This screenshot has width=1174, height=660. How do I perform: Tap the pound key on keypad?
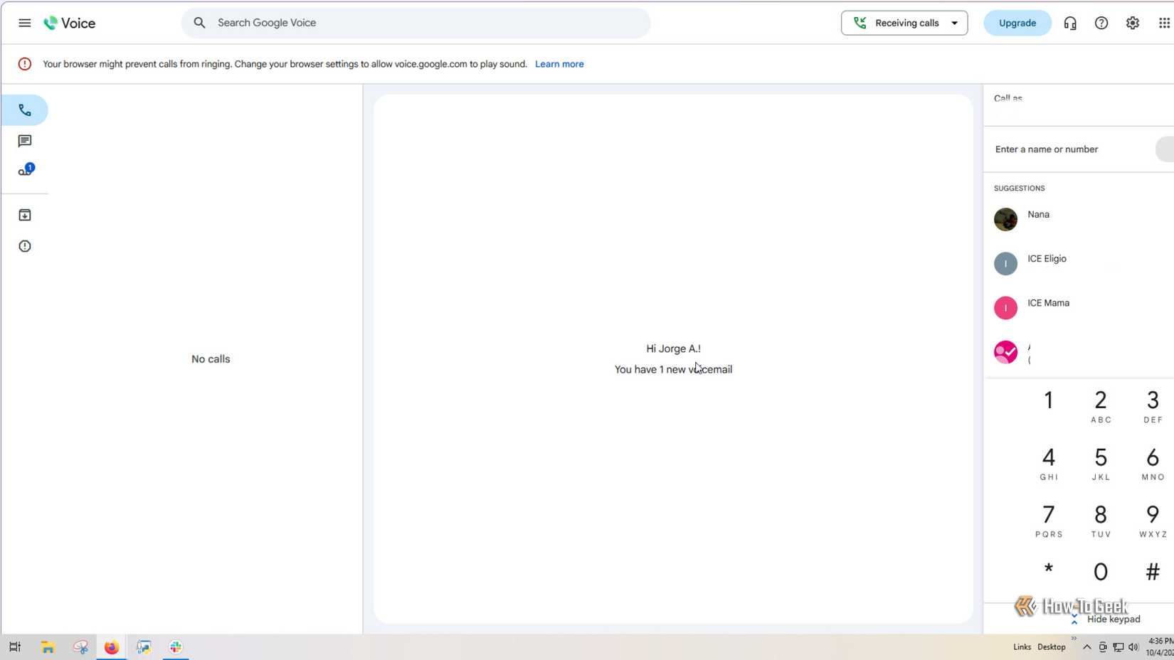1153,572
